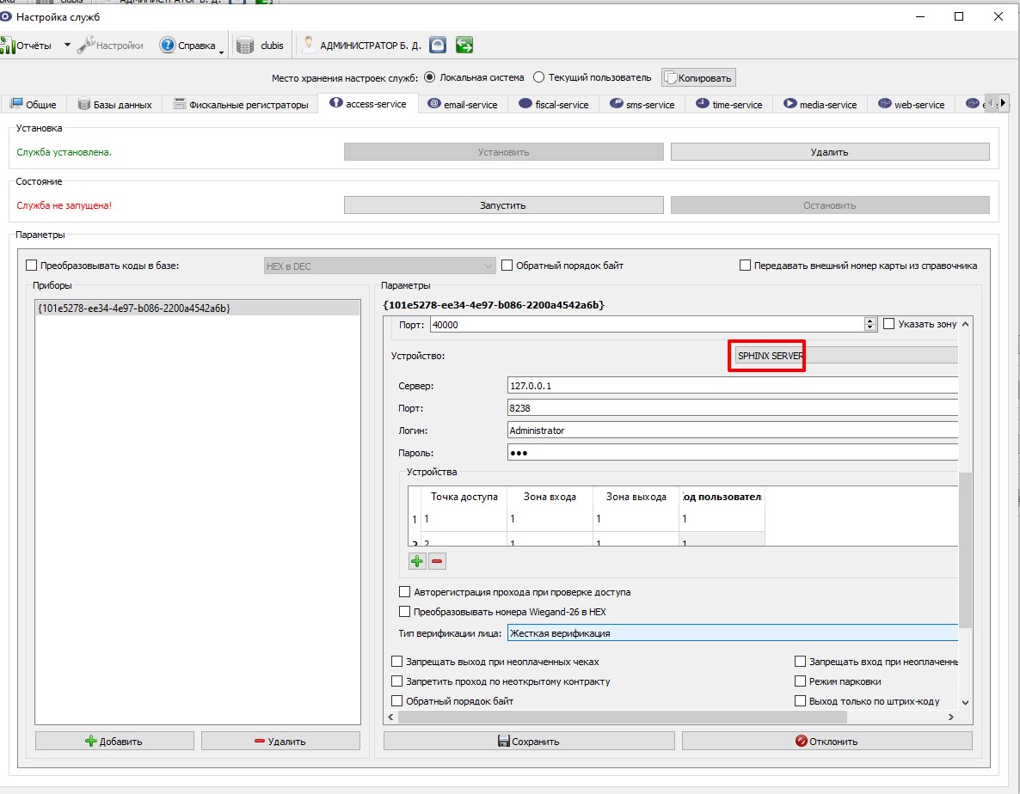Viewport: 1020px width, 794px height.
Task: Switch to the email-service tab
Action: tap(463, 104)
